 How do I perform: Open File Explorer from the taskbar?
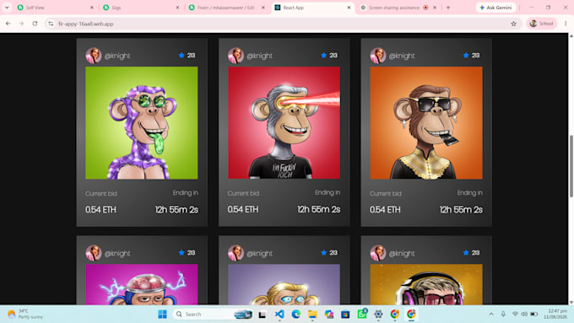tap(312, 314)
